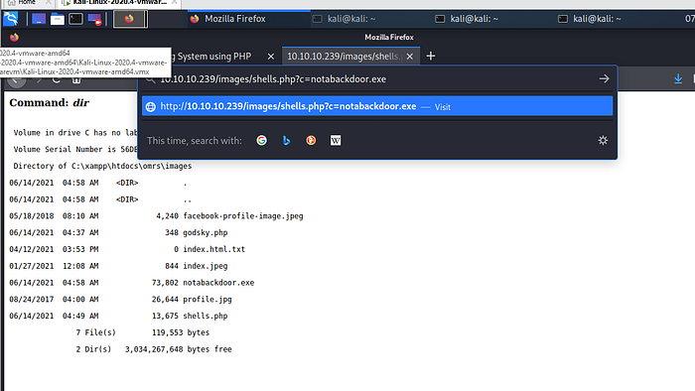
Task: Switch to second kali@kali terminal taskbar entry
Action: coord(467,19)
